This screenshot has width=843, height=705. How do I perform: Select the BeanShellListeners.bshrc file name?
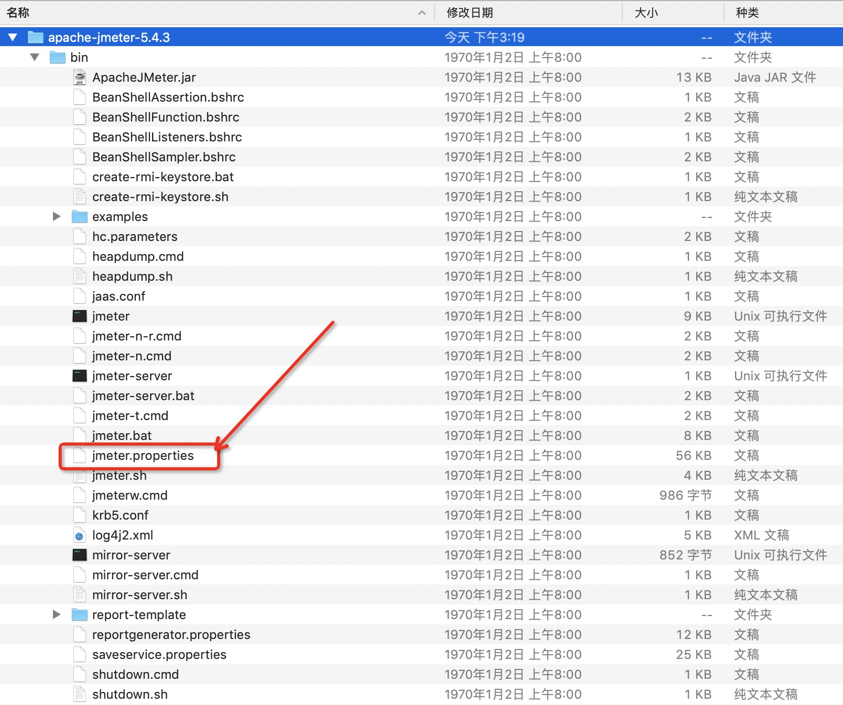(x=167, y=137)
